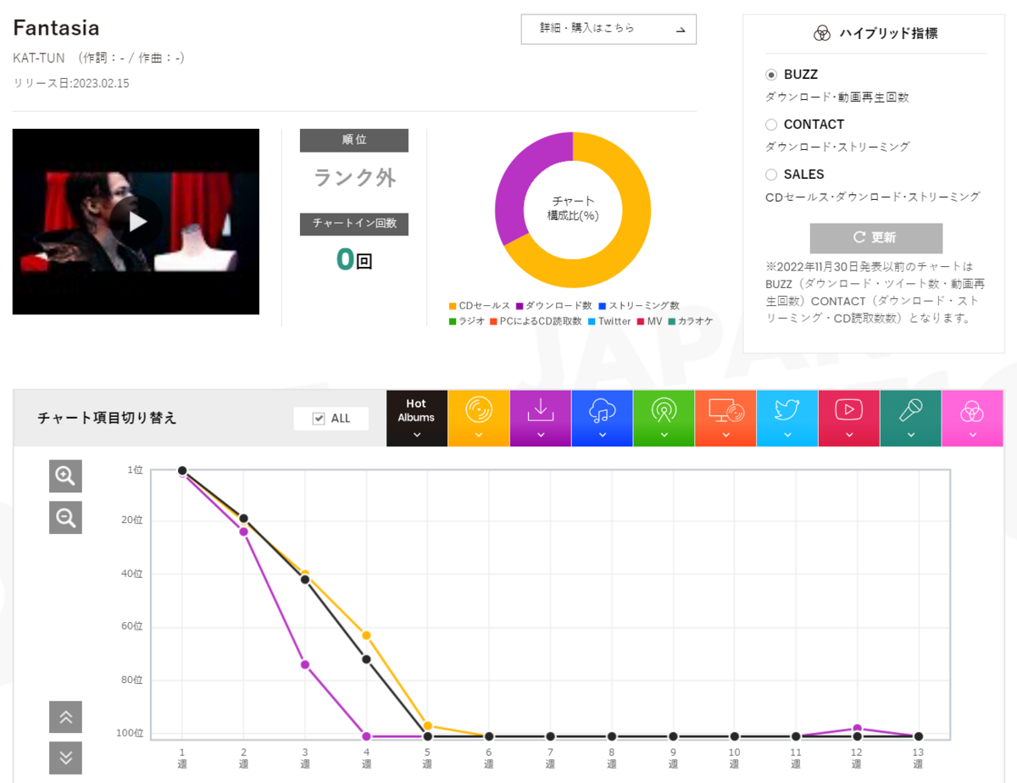
Task: Select the teal karaoke microphone icon
Action: [x=911, y=419]
